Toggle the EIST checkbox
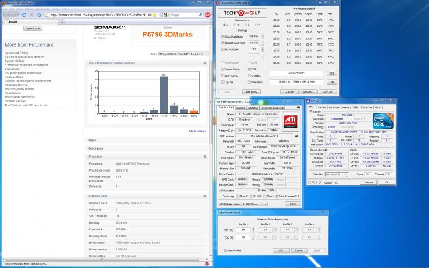This screenshot has height=268, width=429. [x=249, y=69]
